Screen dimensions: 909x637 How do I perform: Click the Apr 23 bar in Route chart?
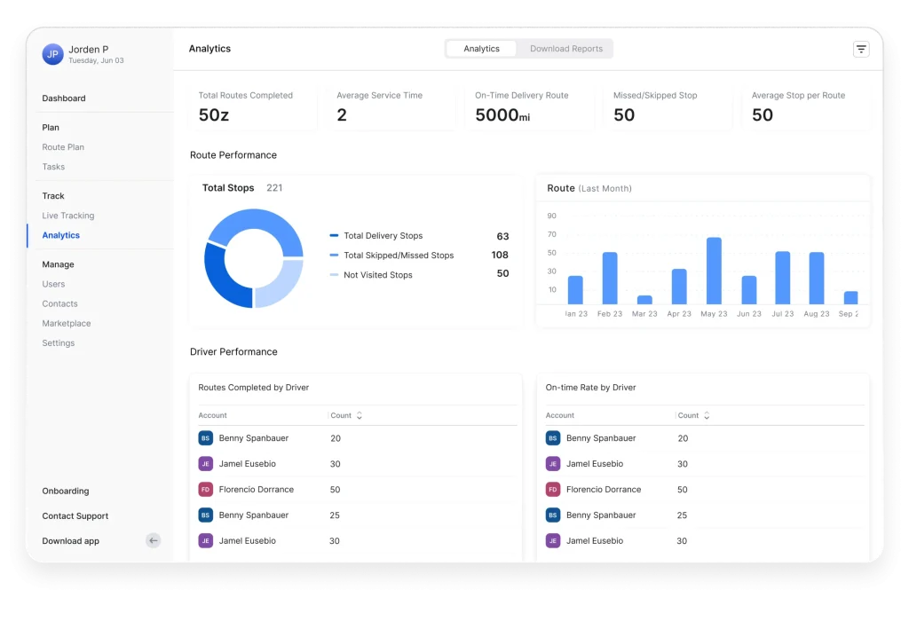click(679, 287)
